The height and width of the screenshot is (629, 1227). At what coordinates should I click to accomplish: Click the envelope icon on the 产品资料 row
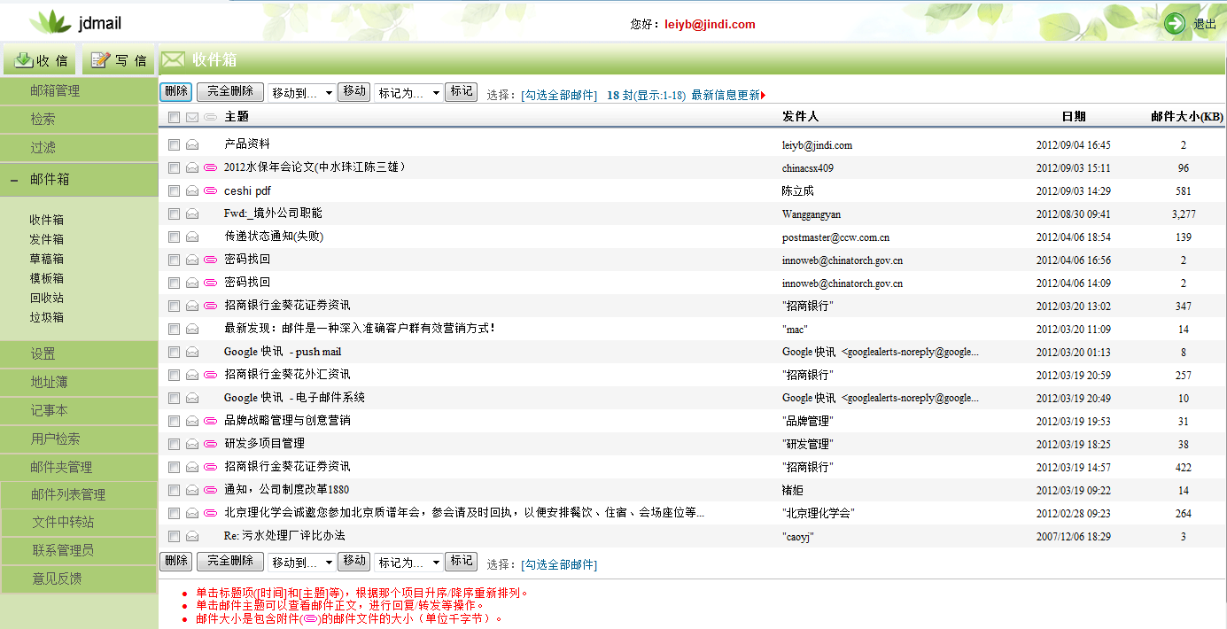[192, 144]
